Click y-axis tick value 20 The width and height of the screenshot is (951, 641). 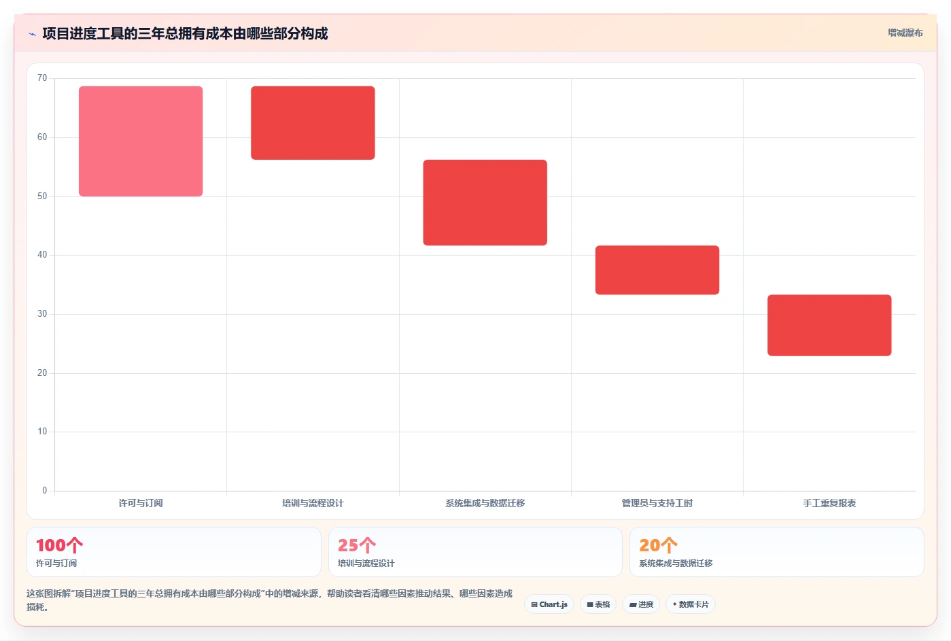pyautogui.click(x=42, y=373)
